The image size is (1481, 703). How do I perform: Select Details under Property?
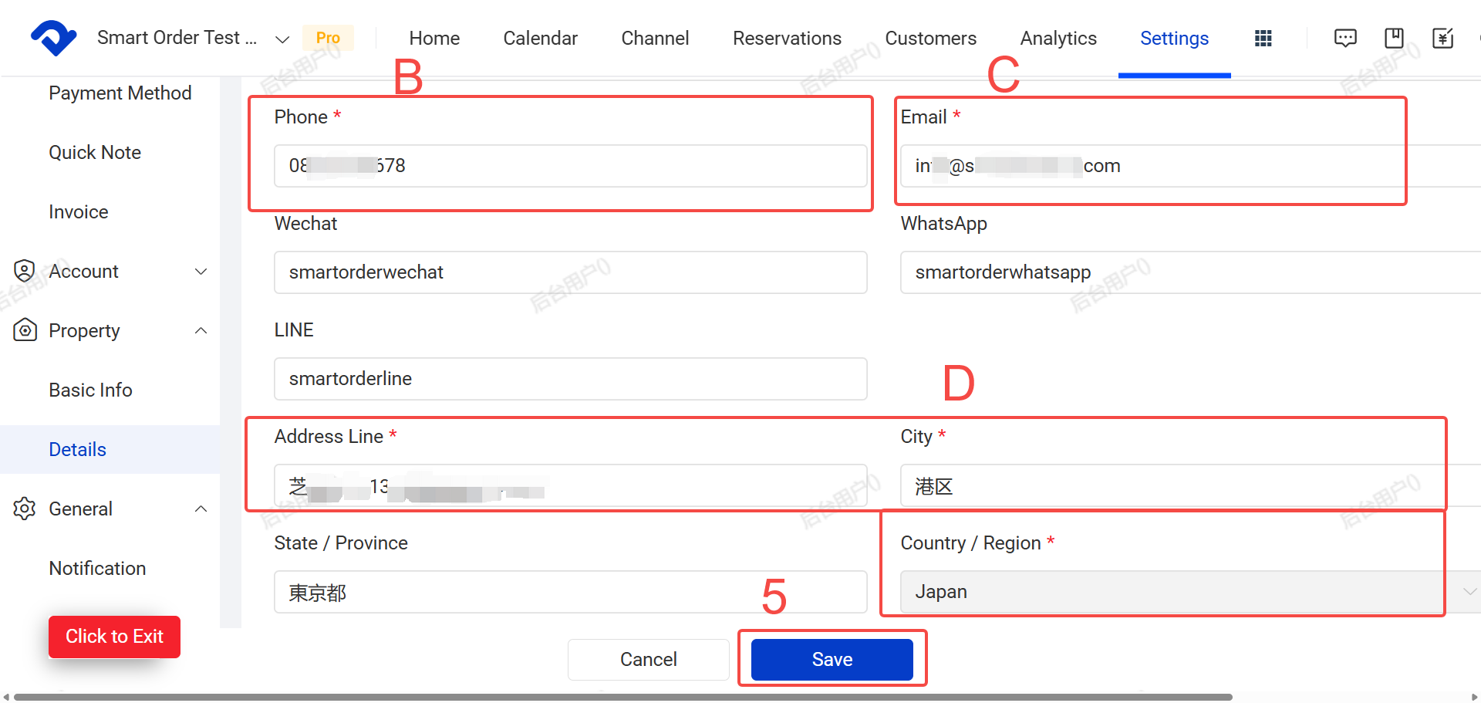click(78, 449)
